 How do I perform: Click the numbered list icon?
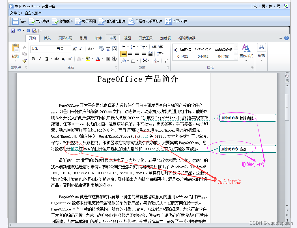(133, 47)
